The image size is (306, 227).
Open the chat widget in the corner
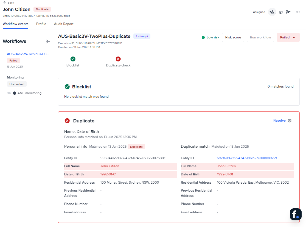(296, 214)
